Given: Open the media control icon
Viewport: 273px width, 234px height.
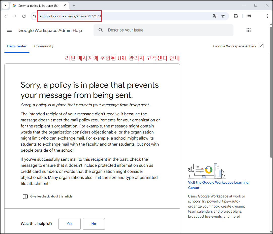Looking at the screenshot, I should coord(249,16).
